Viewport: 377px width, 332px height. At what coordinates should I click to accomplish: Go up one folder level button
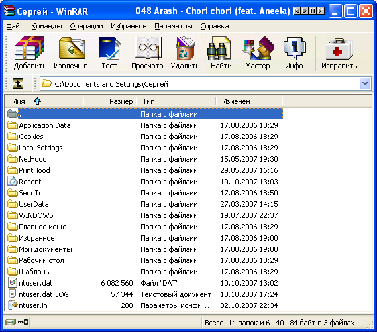tap(18, 83)
